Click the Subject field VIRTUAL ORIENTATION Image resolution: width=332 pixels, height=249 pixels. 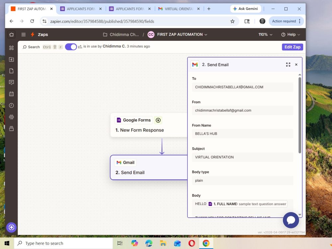(242, 157)
